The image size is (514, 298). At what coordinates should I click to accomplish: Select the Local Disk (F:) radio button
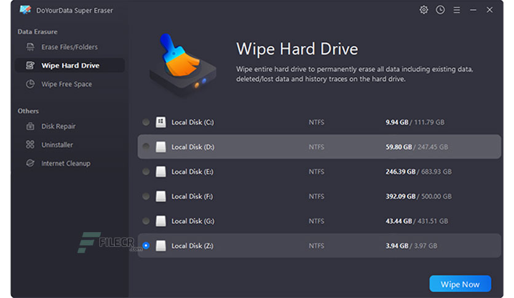[x=146, y=196]
